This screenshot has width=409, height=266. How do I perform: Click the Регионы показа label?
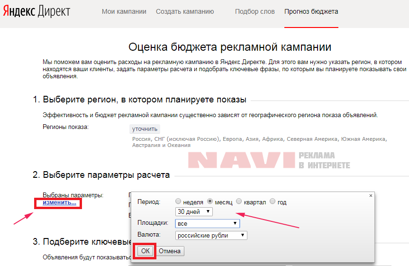(66, 127)
